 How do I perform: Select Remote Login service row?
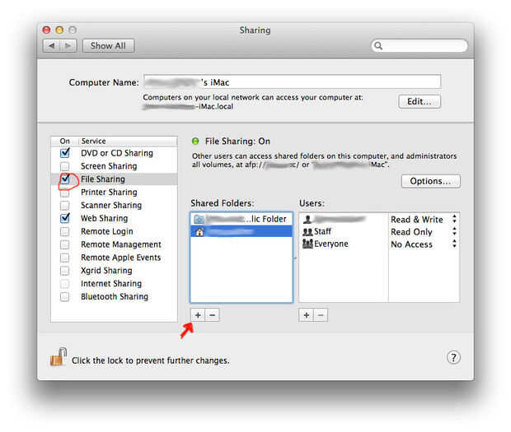pos(114,231)
